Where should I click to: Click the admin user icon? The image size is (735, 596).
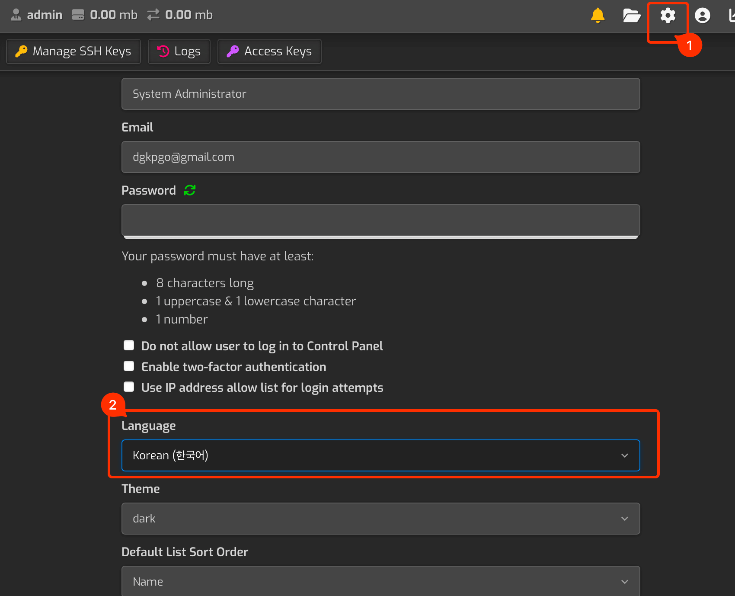point(16,15)
